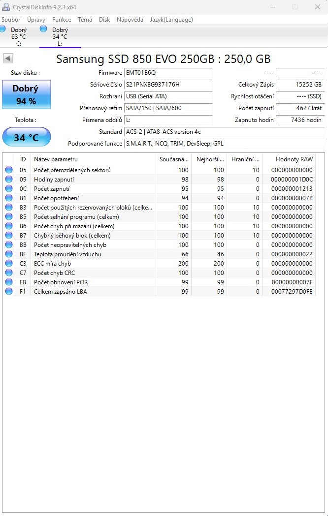
Task: Click status orb for attribute B7
Action: coord(9,235)
